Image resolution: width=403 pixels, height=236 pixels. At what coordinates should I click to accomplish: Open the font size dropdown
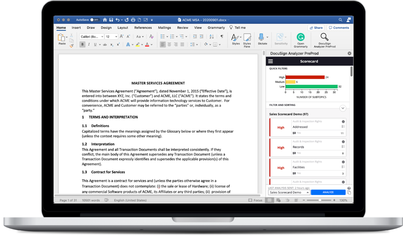[x=116, y=37]
